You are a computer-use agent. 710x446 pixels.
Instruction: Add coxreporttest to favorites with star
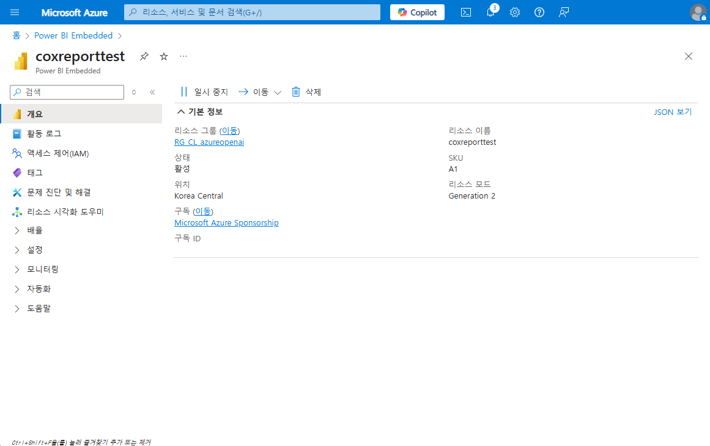click(x=164, y=56)
